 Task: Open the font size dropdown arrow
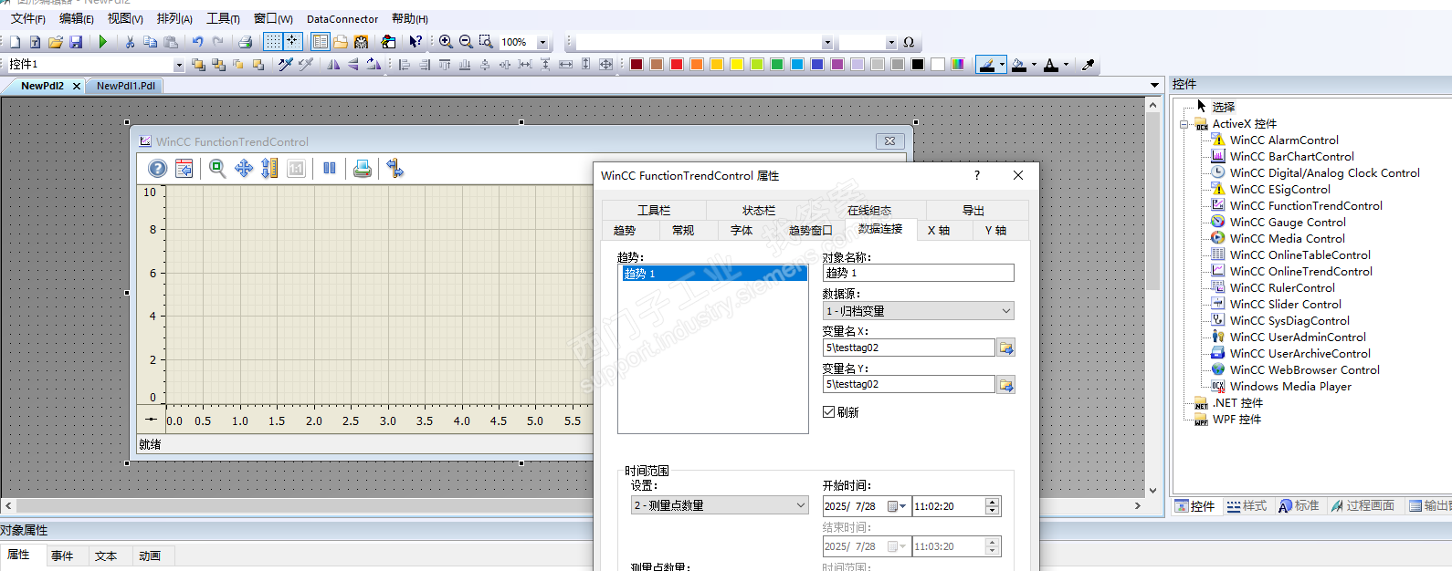[x=891, y=42]
